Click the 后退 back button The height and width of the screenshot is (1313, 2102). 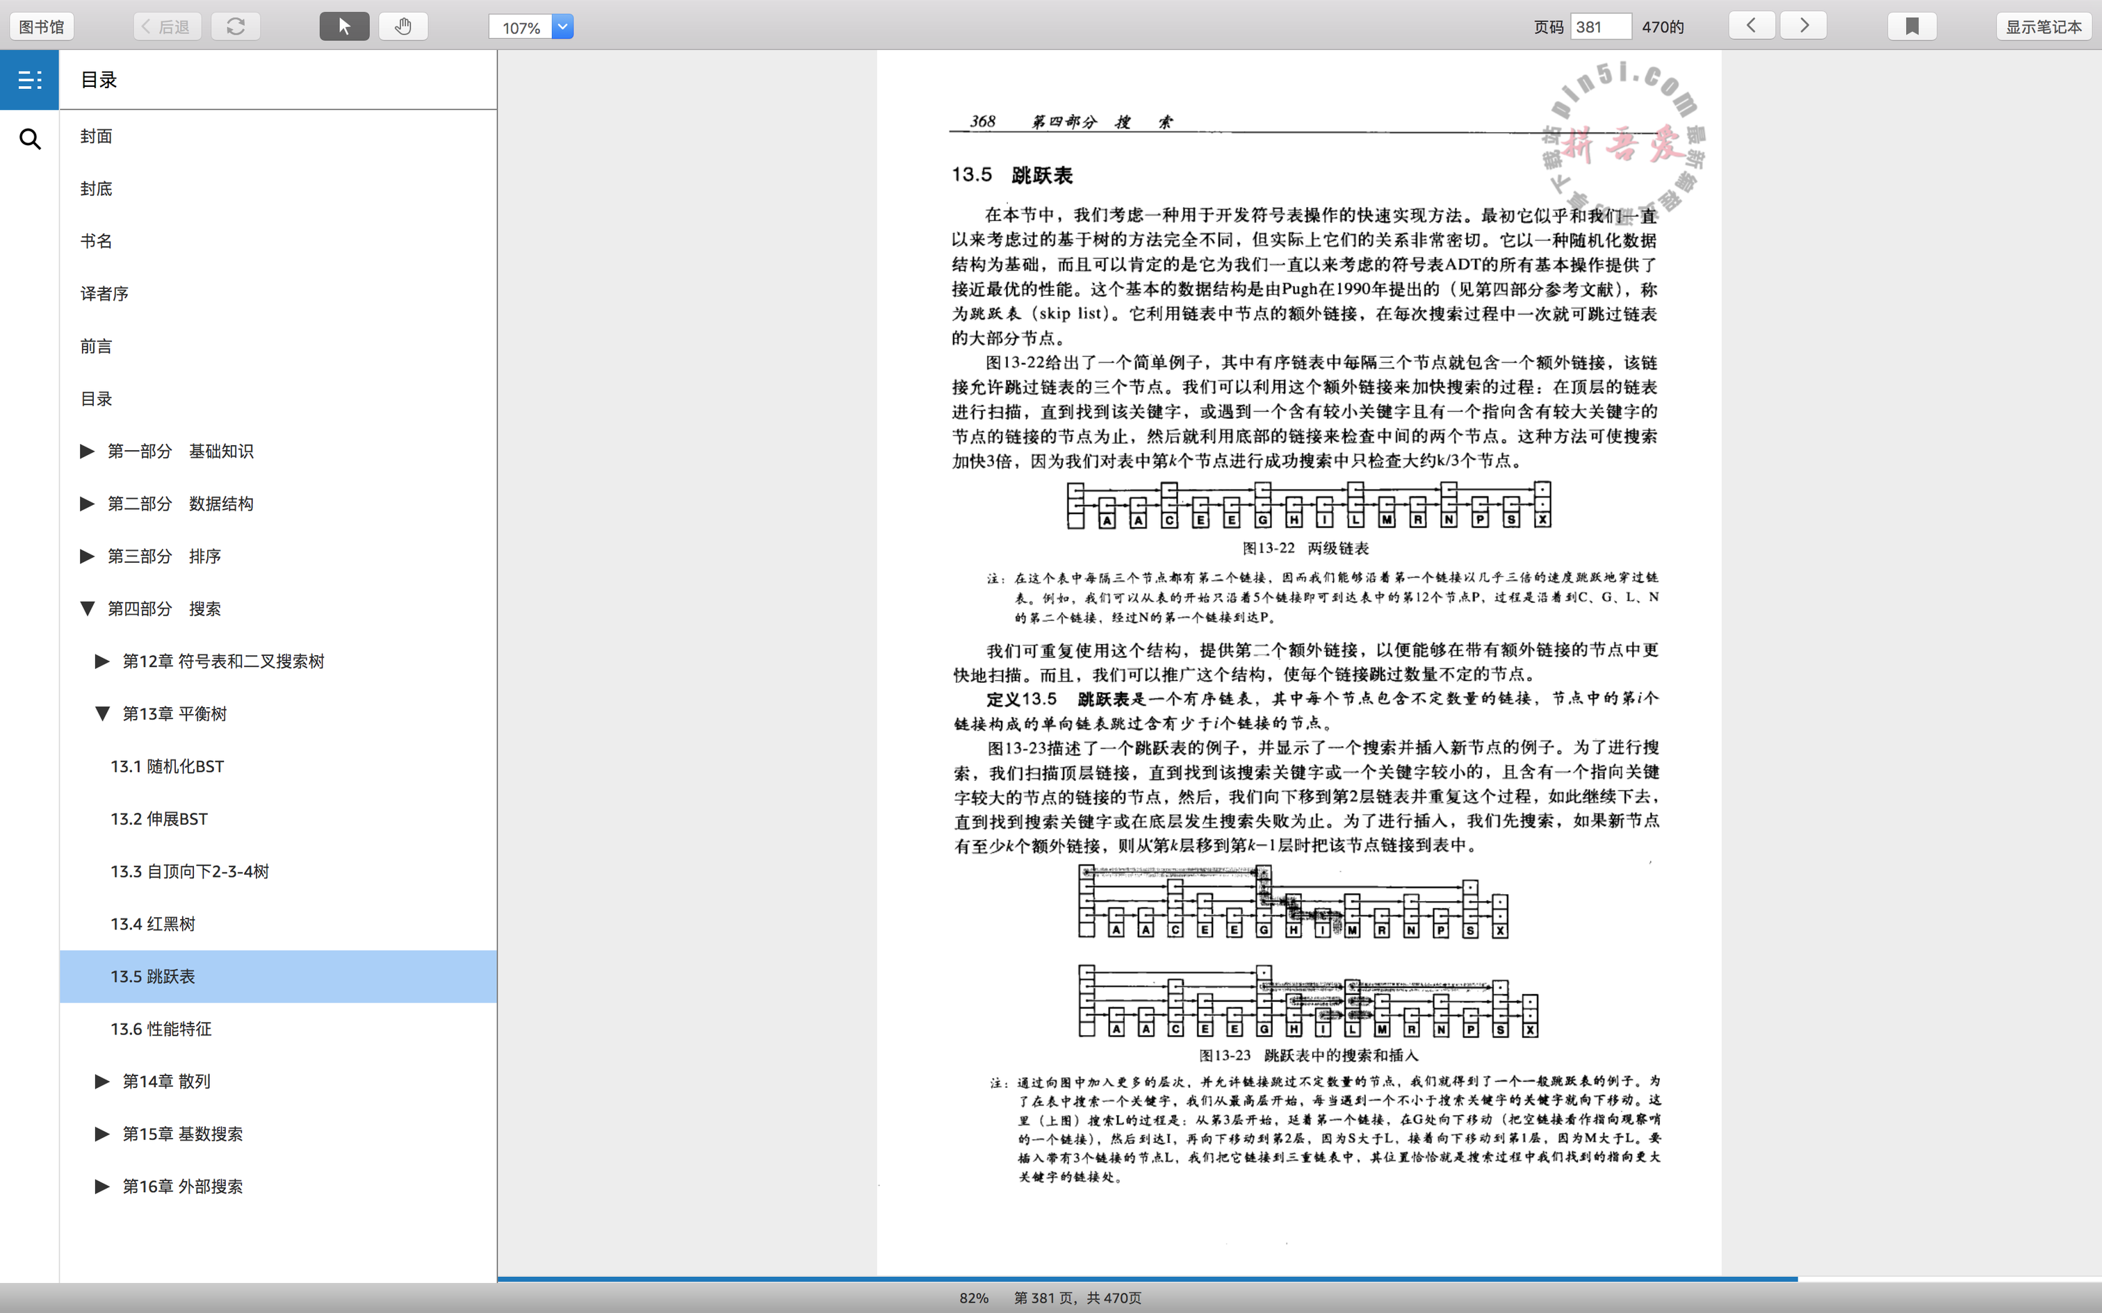[167, 27]
